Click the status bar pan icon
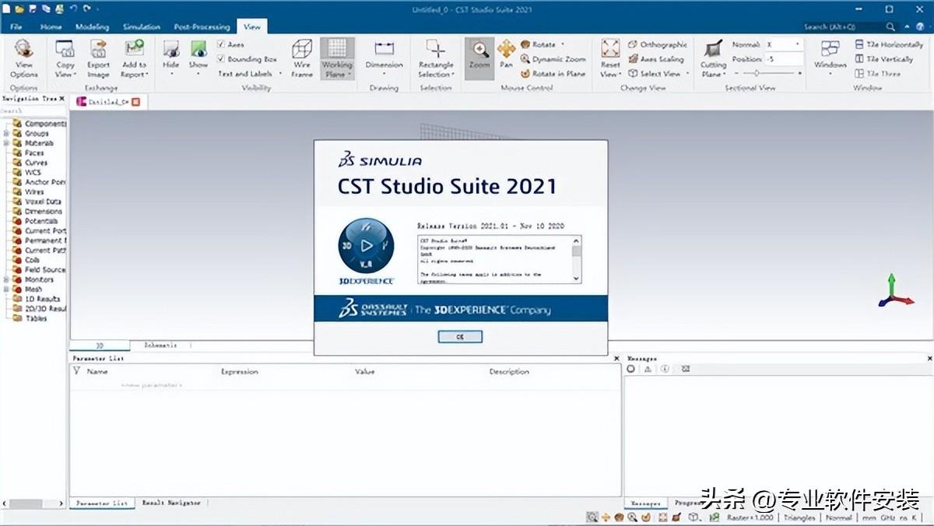The height and width of the screenshot is (526, 934). coord(606,517)
